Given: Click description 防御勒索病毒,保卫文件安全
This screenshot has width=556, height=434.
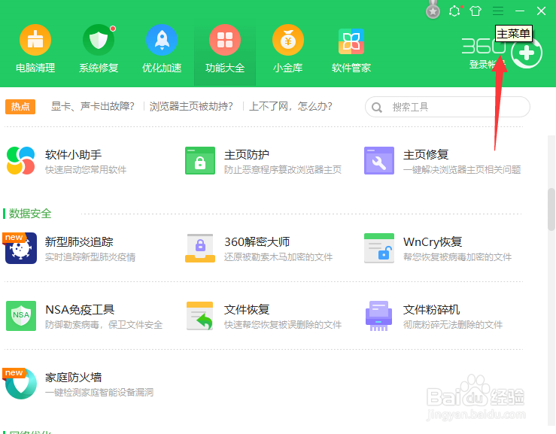Looking at the screenshot, I should (104, 325).
